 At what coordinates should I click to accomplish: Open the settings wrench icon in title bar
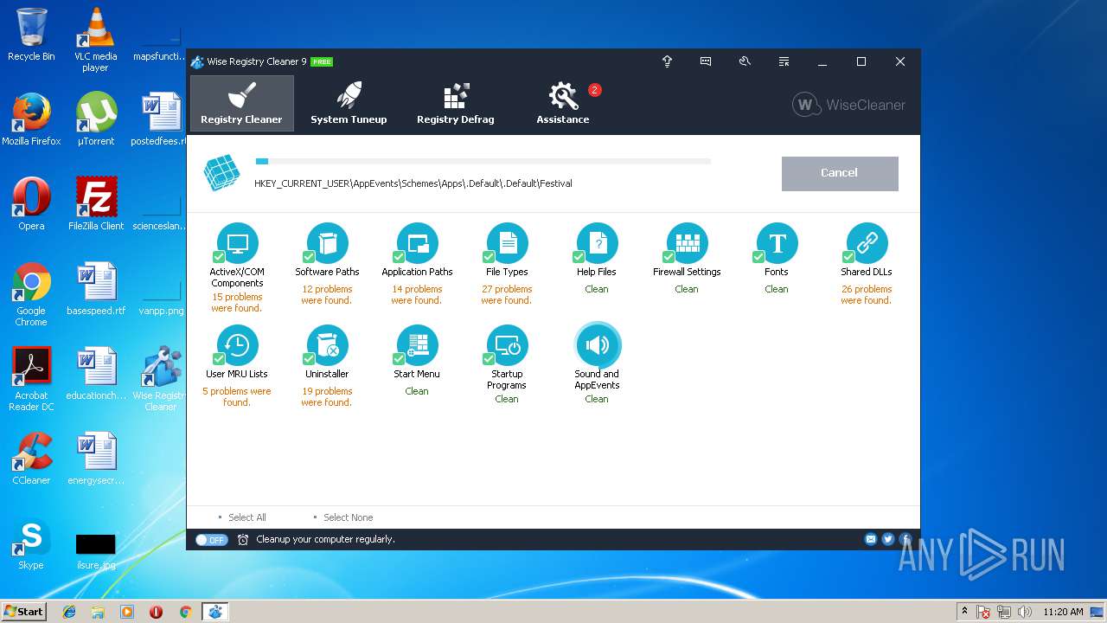pos(745,61)
